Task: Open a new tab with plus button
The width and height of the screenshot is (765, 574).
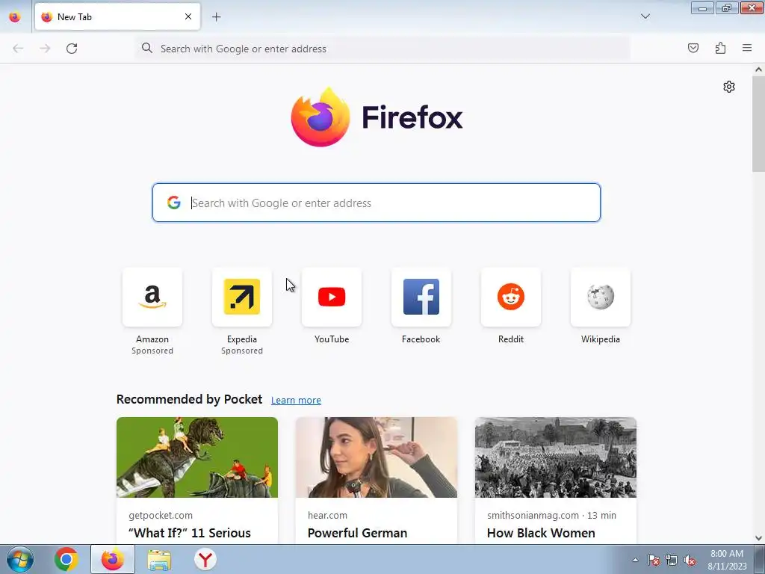Action: click(216, 17)
